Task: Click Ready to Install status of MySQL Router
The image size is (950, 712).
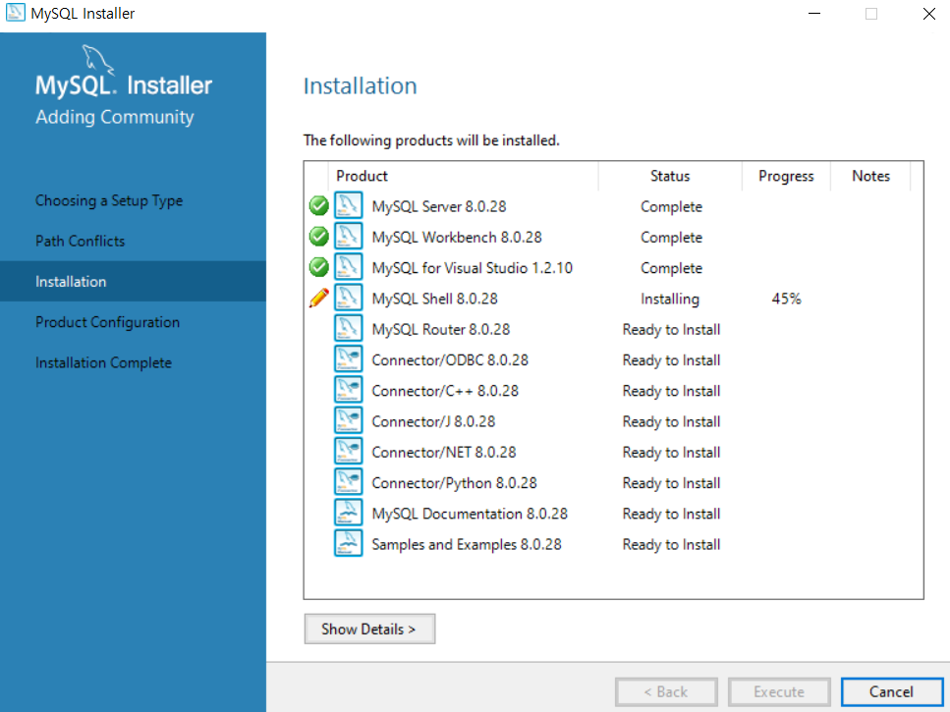Action: 671,330
